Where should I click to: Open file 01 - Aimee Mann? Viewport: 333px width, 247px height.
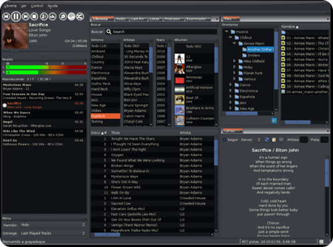click(305, 38)
